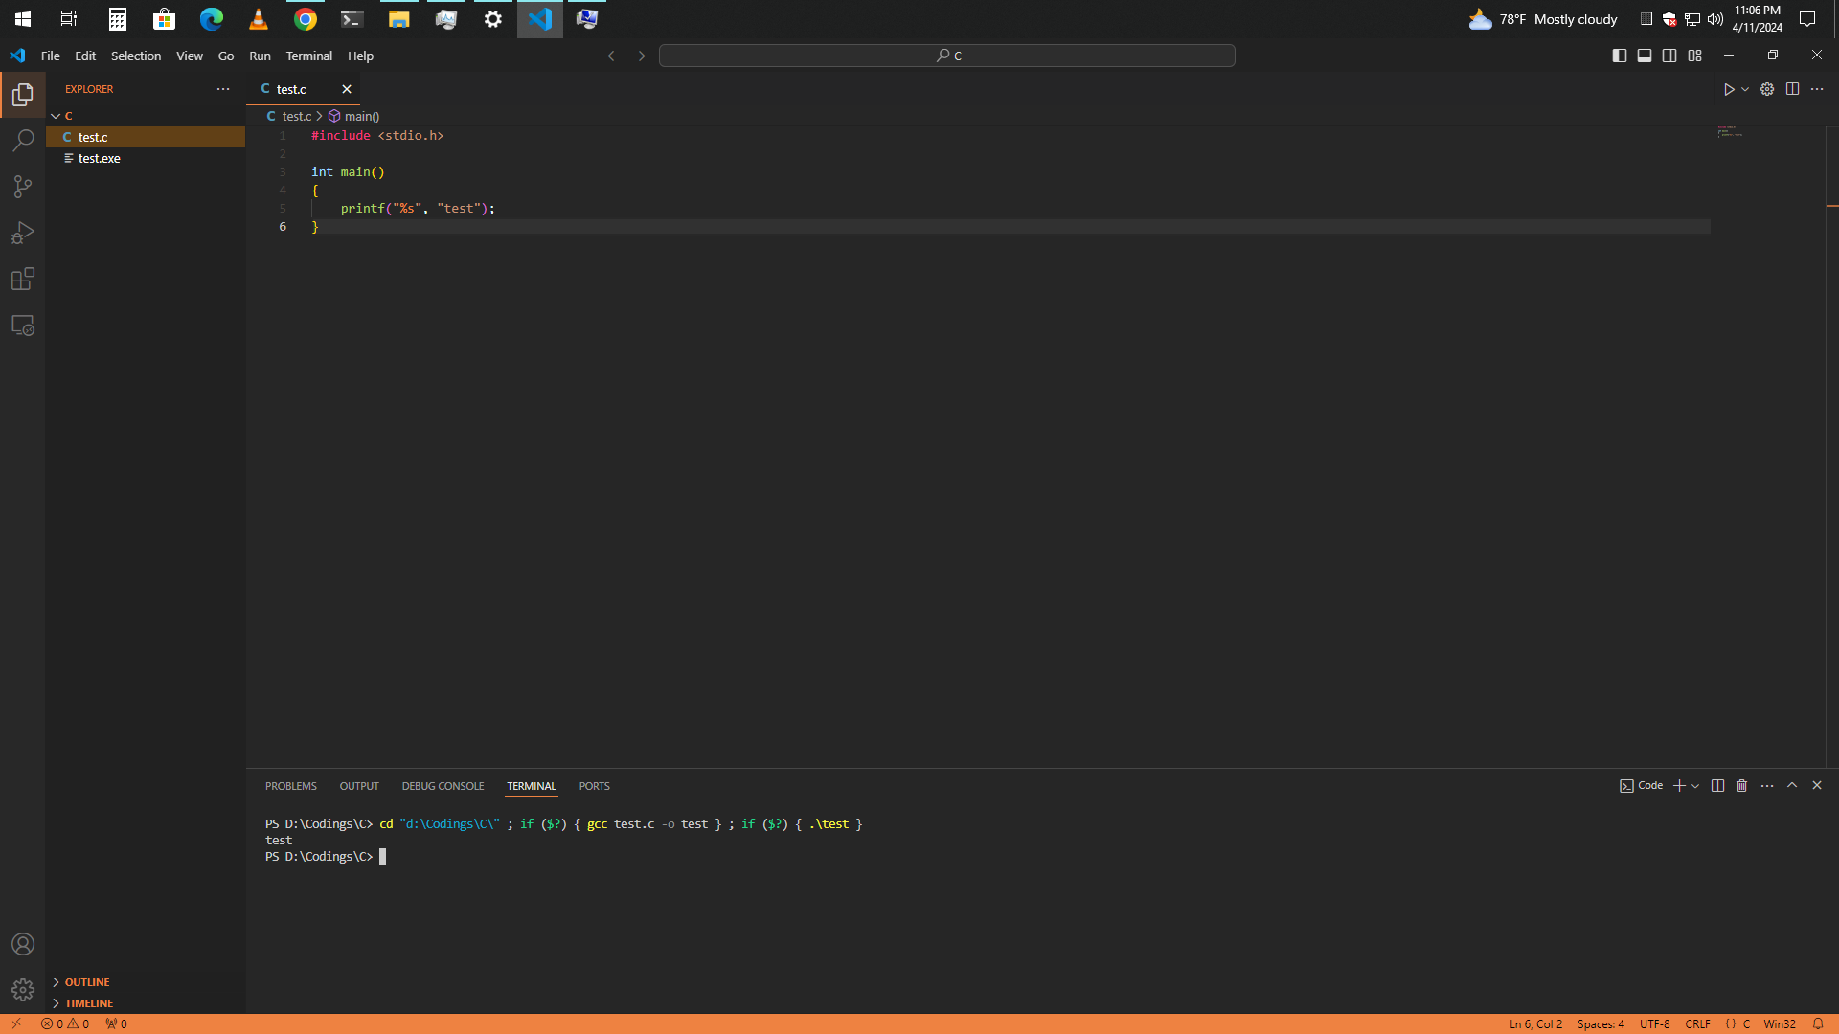This screenshot has width=1839, height=1034.
Task: Close the bottom panel
Action: (x=1817, y=785)
